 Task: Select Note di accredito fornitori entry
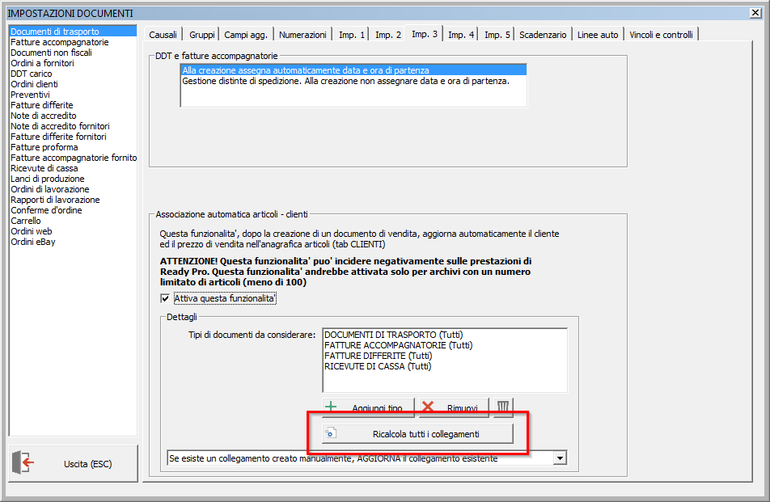[x=73, y=126]
